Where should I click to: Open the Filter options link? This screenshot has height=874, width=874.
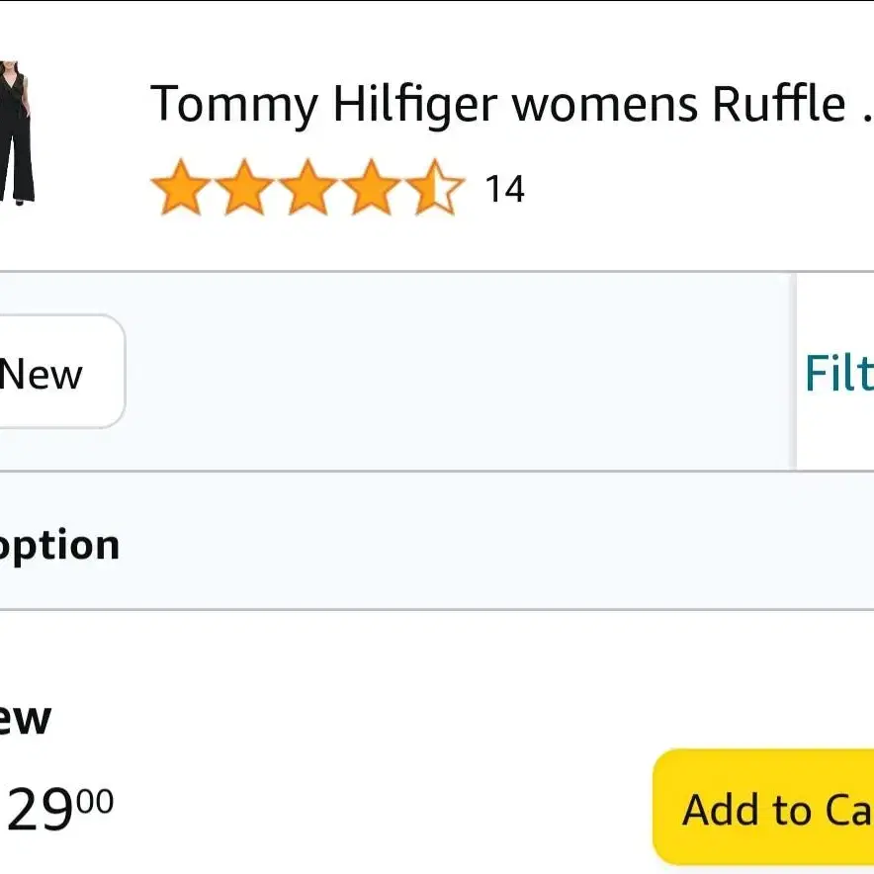838,373
